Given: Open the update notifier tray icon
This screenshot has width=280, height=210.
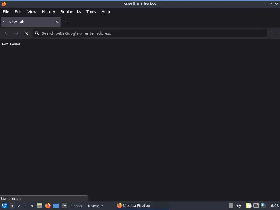Looking at the screenshot, I should coord(263,205).
